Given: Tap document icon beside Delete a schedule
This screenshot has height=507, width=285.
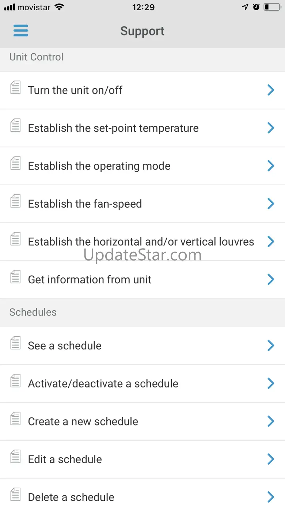Looking at the screenshot, I should pyautogui.click(x=15, y=495).
